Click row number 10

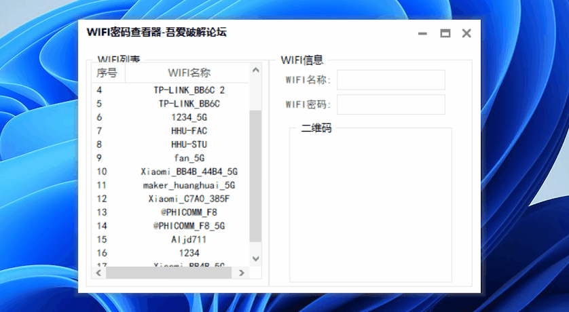102,172
